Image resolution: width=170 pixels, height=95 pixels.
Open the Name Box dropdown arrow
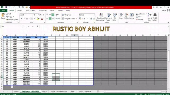[21, 26]
